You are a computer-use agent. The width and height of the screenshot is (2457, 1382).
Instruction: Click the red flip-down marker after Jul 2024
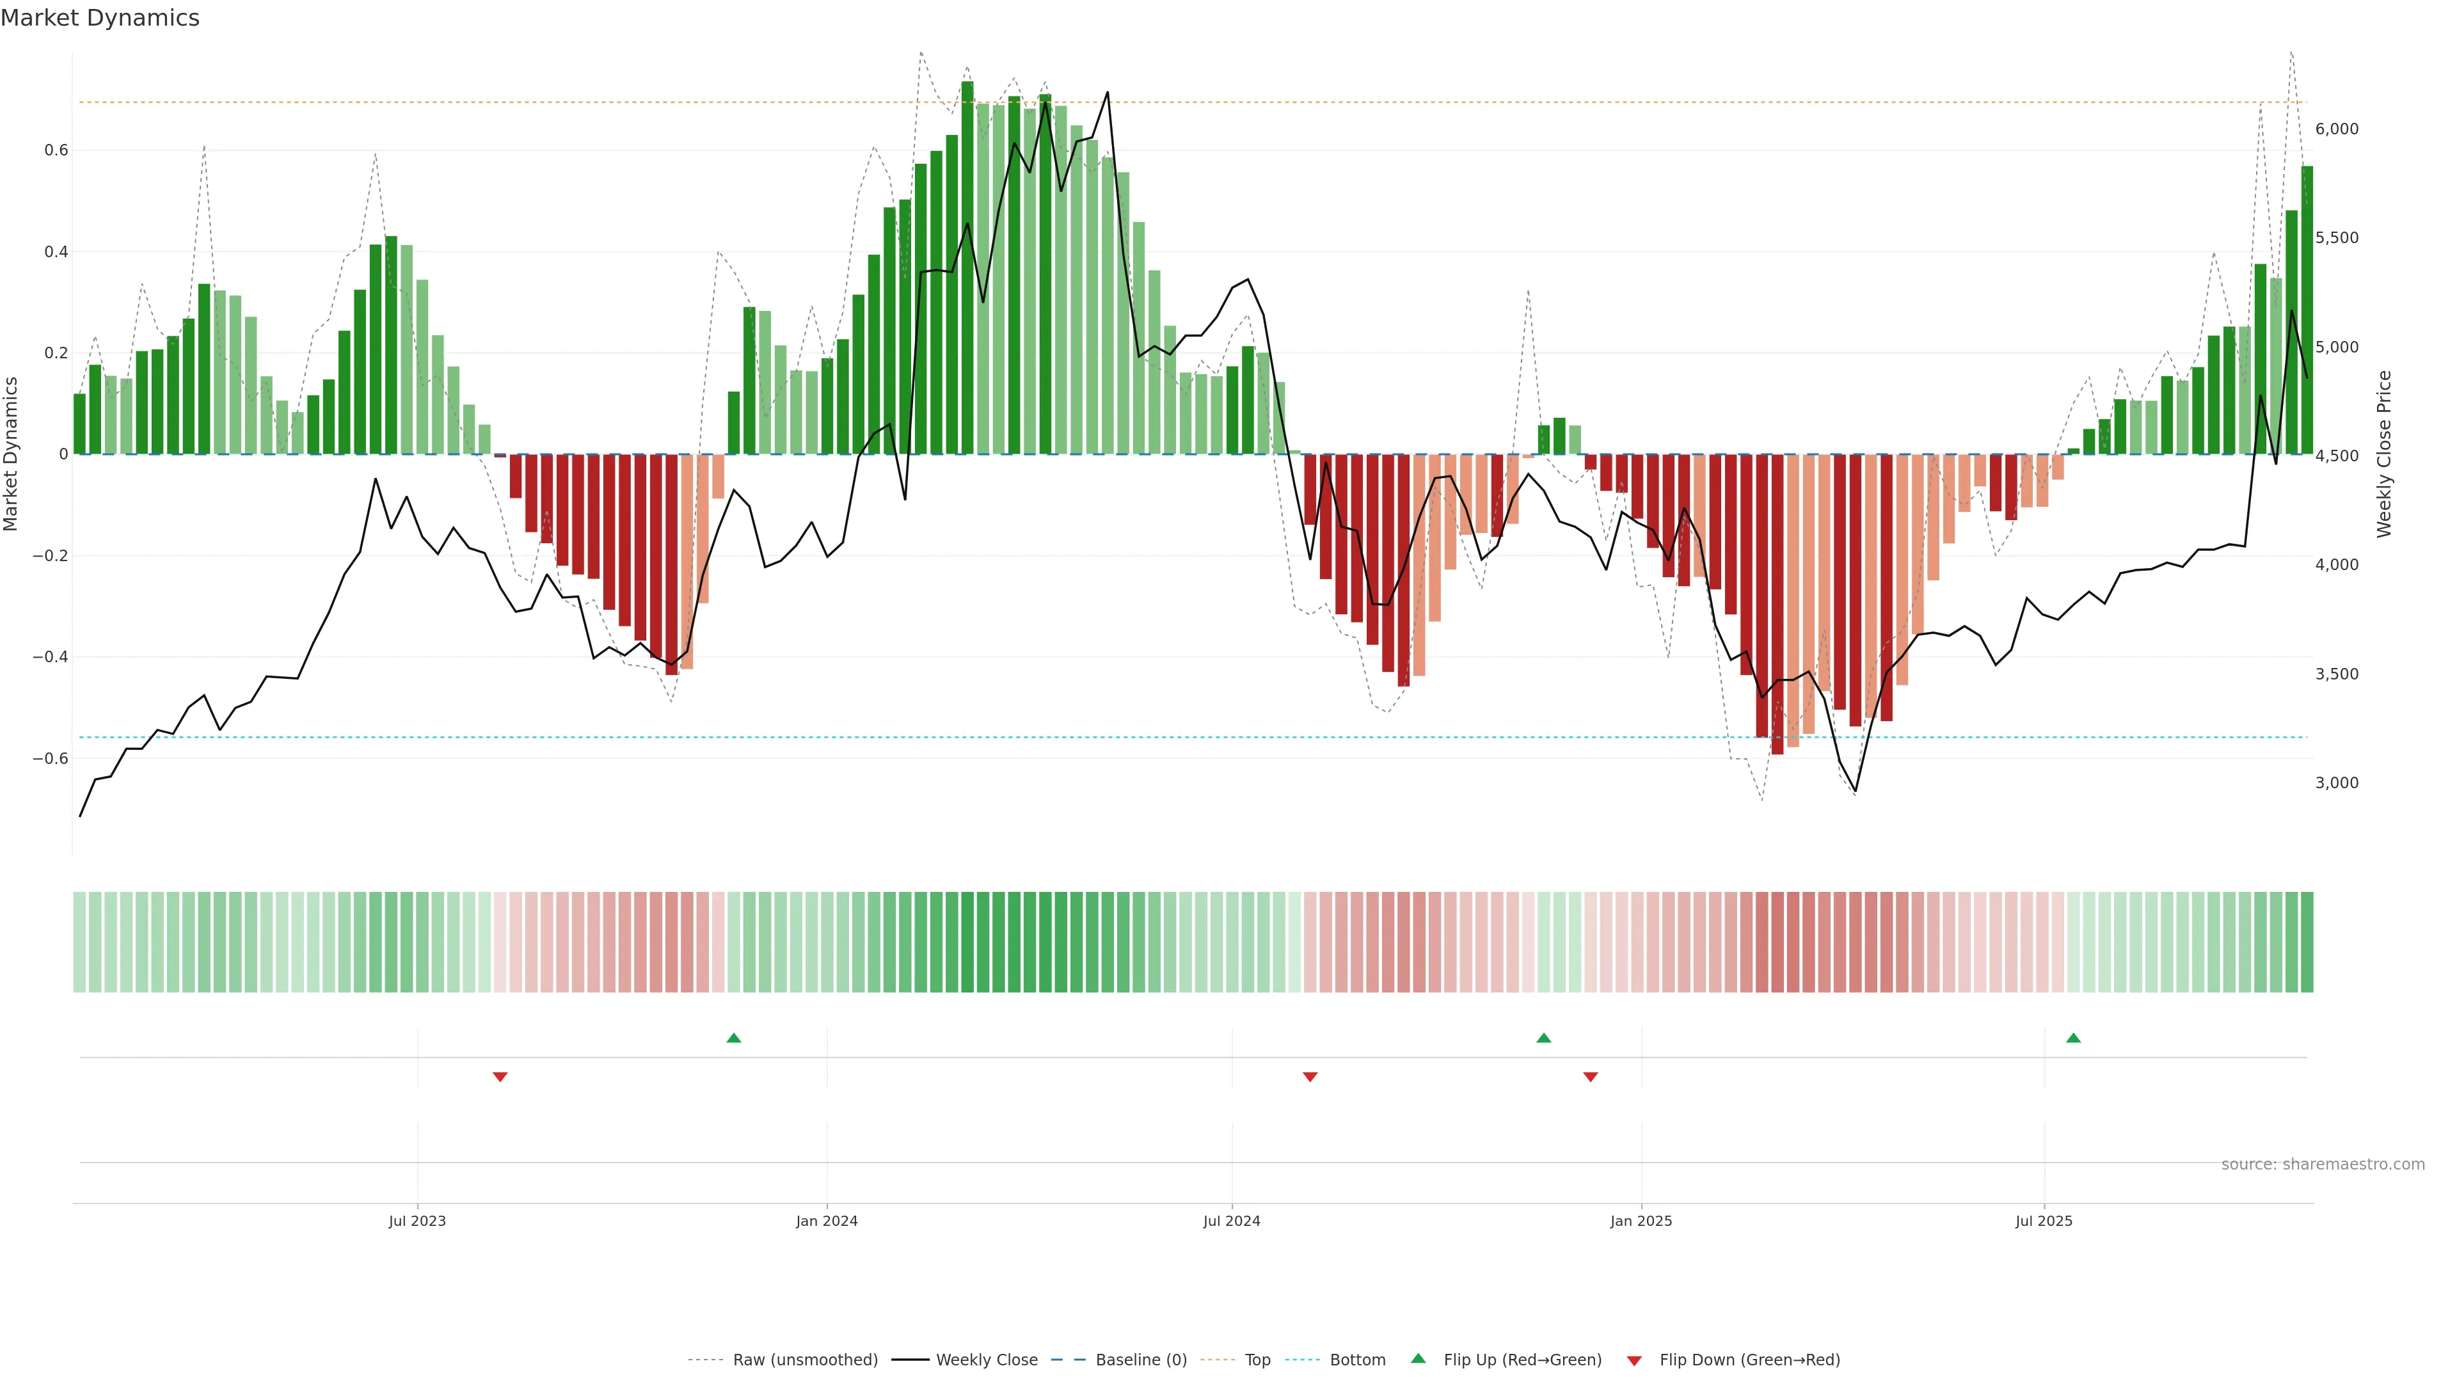(1310, 1077)
